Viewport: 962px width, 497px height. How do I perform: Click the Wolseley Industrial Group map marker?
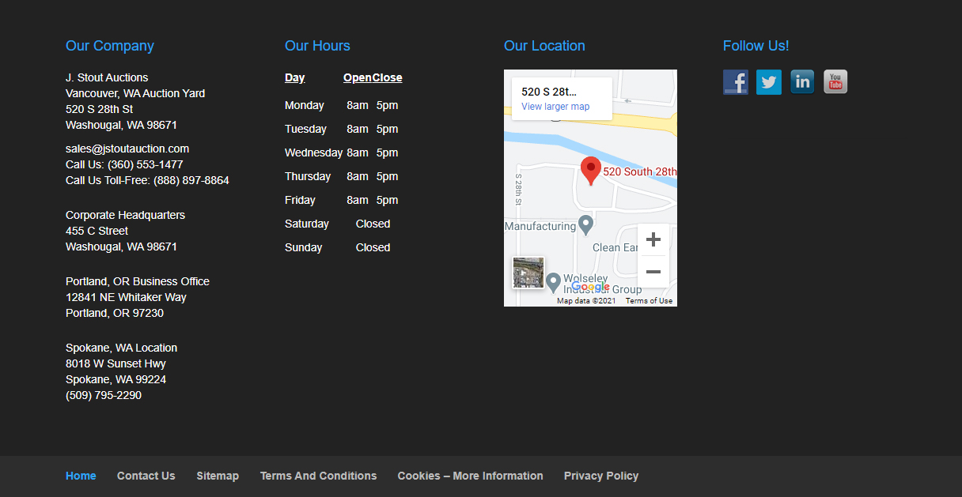coord(554,281)
